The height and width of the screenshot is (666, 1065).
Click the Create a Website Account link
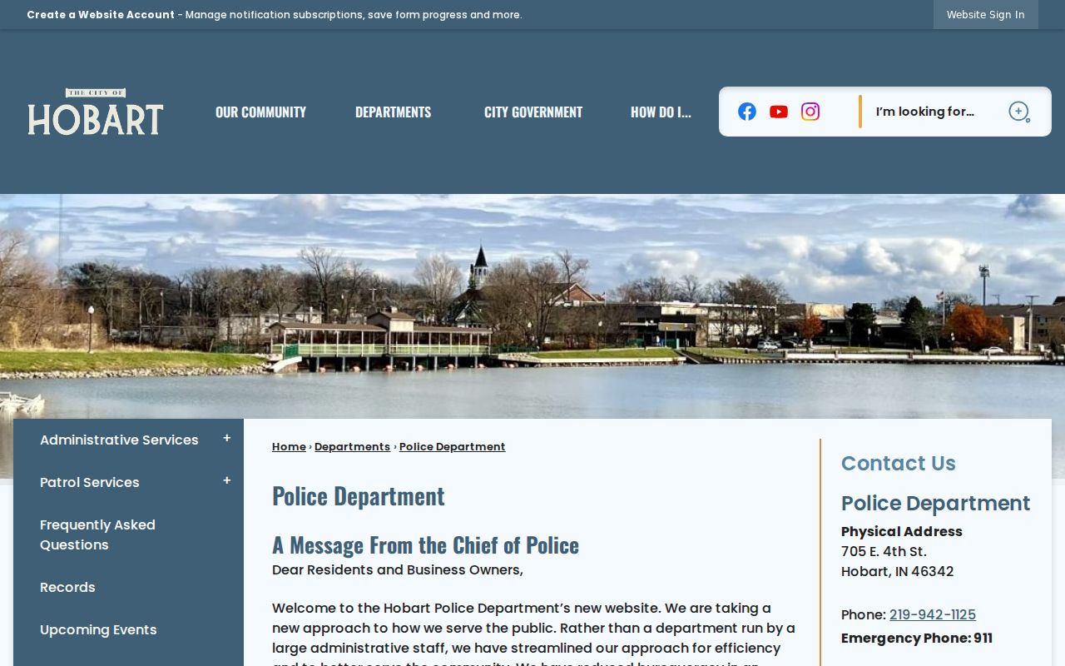pyautogui.click(x=101, y=15)
